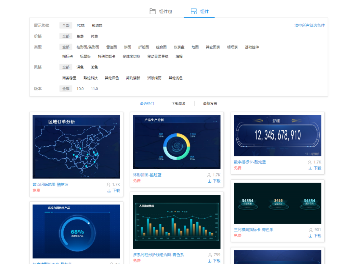Click the 区域订单分析 map thumbnail

click(x=76, y=147)
